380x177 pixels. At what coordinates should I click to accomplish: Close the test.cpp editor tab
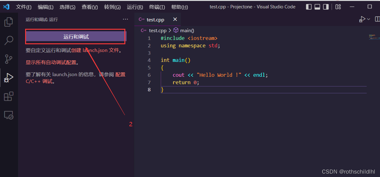[x=175, y=19]
